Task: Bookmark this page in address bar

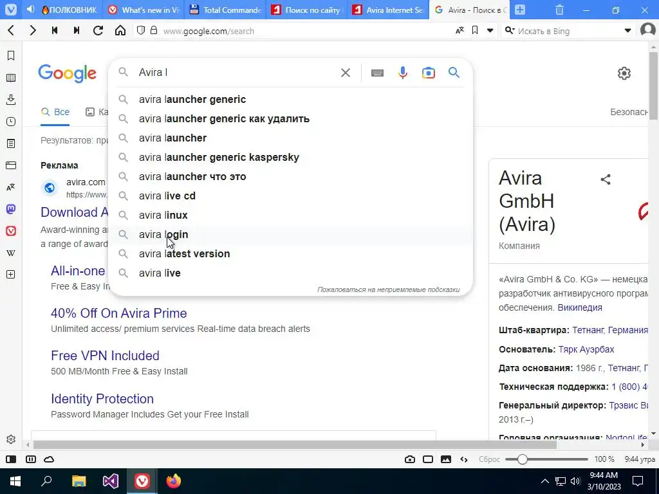Action: [475, 30]
